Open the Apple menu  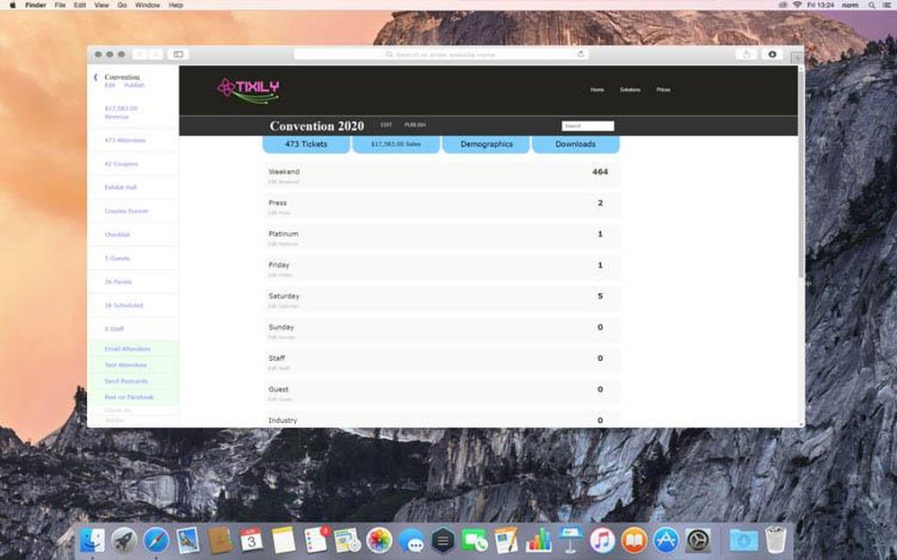tap(13, 5)
